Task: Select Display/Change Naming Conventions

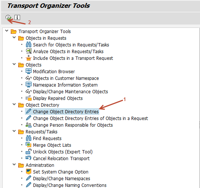Action: [x=70, y=185]
